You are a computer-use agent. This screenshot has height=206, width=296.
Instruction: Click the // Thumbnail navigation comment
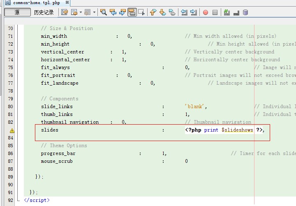pyautogui.click(x=218, y=122)
